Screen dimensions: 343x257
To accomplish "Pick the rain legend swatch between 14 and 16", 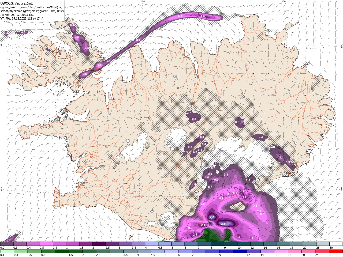I will click(x=267, y=251).
